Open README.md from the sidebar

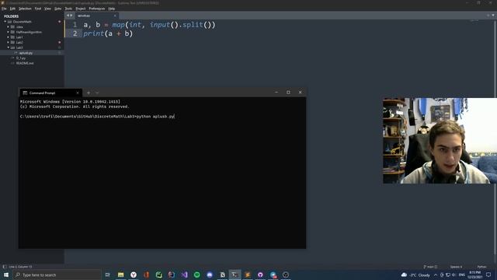[25, 63]
